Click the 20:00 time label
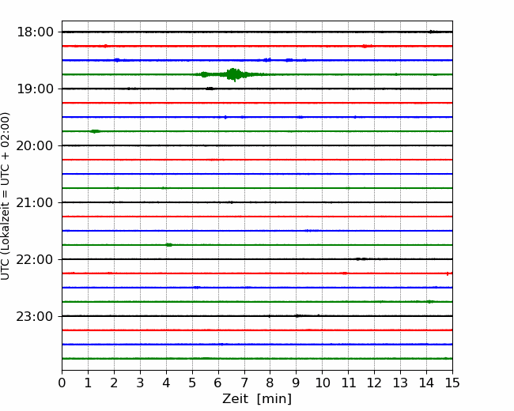Screen dimensions: 514x411 click(35, 145)
